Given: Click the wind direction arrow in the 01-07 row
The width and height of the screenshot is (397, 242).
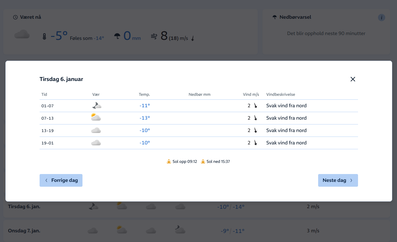Looking at the screenshot, I should click(x=255, y=106).
